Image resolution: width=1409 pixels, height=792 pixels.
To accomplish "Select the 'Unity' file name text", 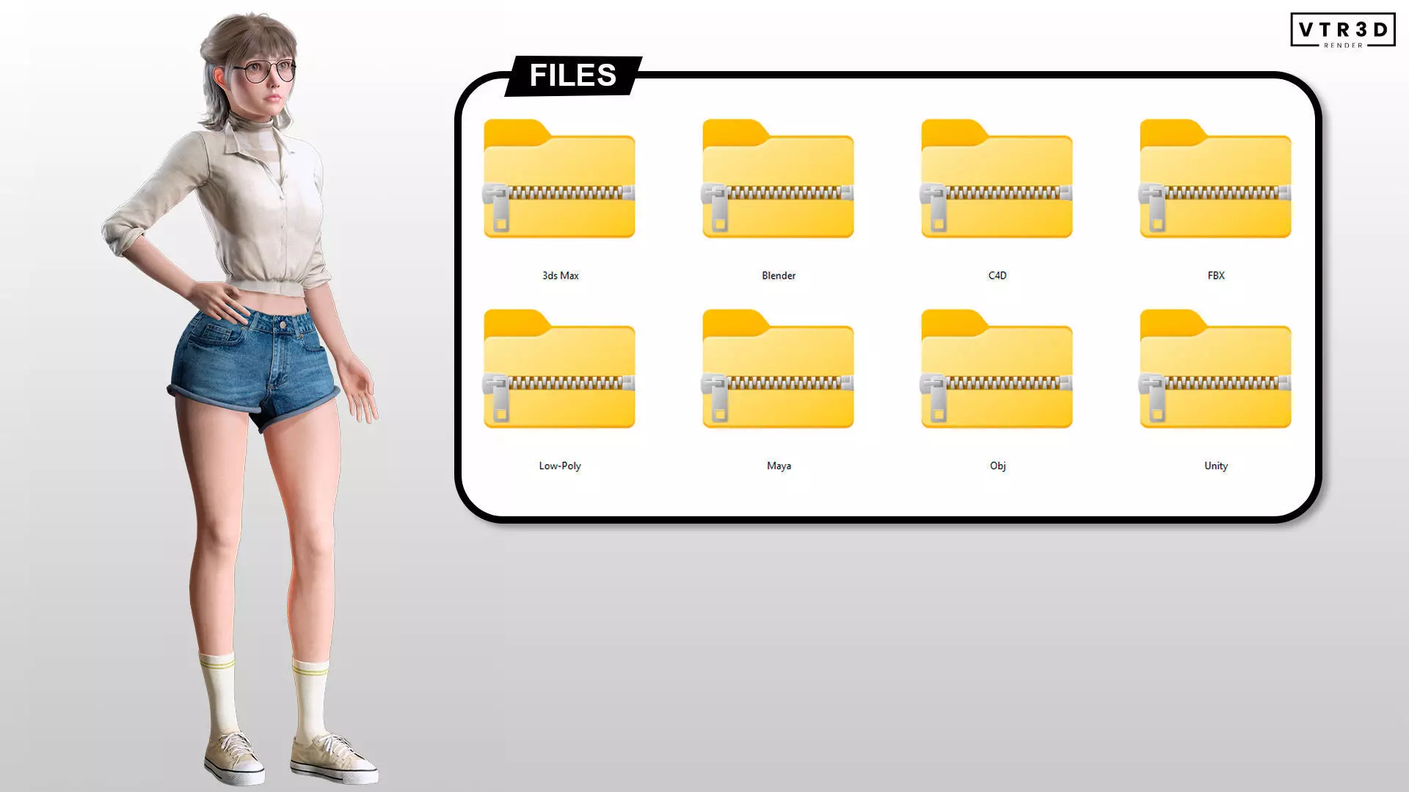I will tap(1216, 466).
